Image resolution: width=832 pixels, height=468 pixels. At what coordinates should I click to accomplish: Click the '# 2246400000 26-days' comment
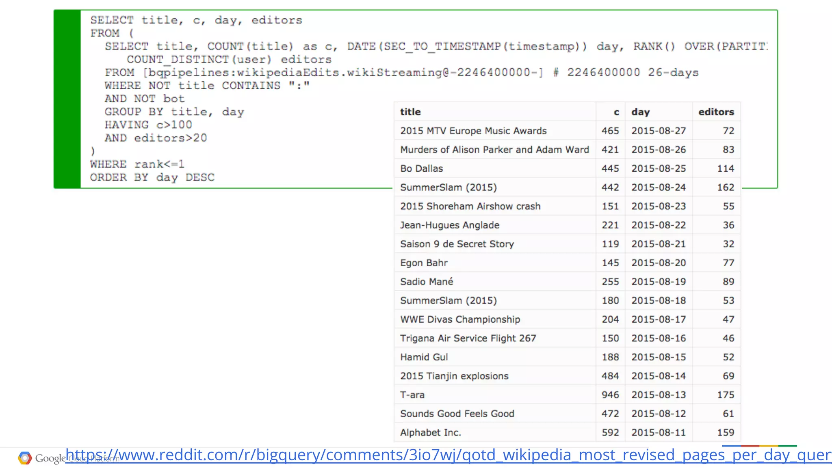tap(626, 73)
